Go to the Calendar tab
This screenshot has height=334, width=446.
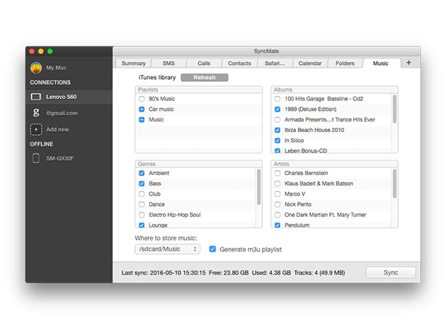[310, 64]
